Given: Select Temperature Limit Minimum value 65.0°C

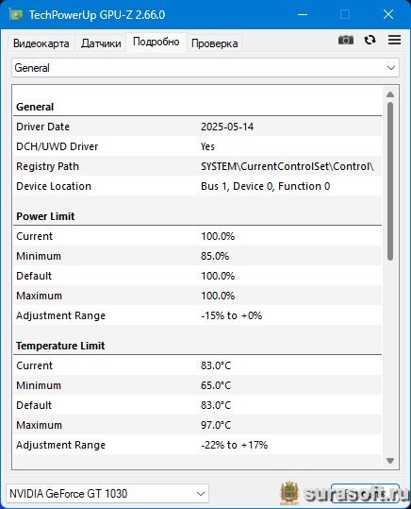Looking at the screenshot, I should coord(216,385).
